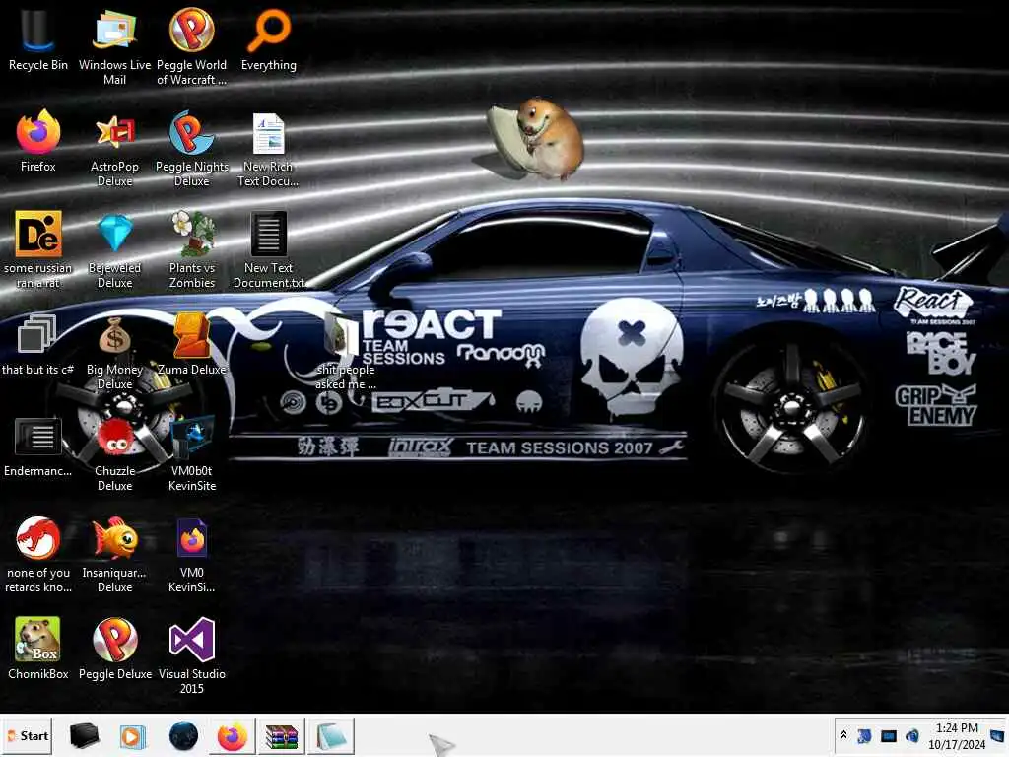Image resolution: width=1009 pixels, height=757 pixels.
Task: Show hidden system tray icons
Action: point(843,735)
